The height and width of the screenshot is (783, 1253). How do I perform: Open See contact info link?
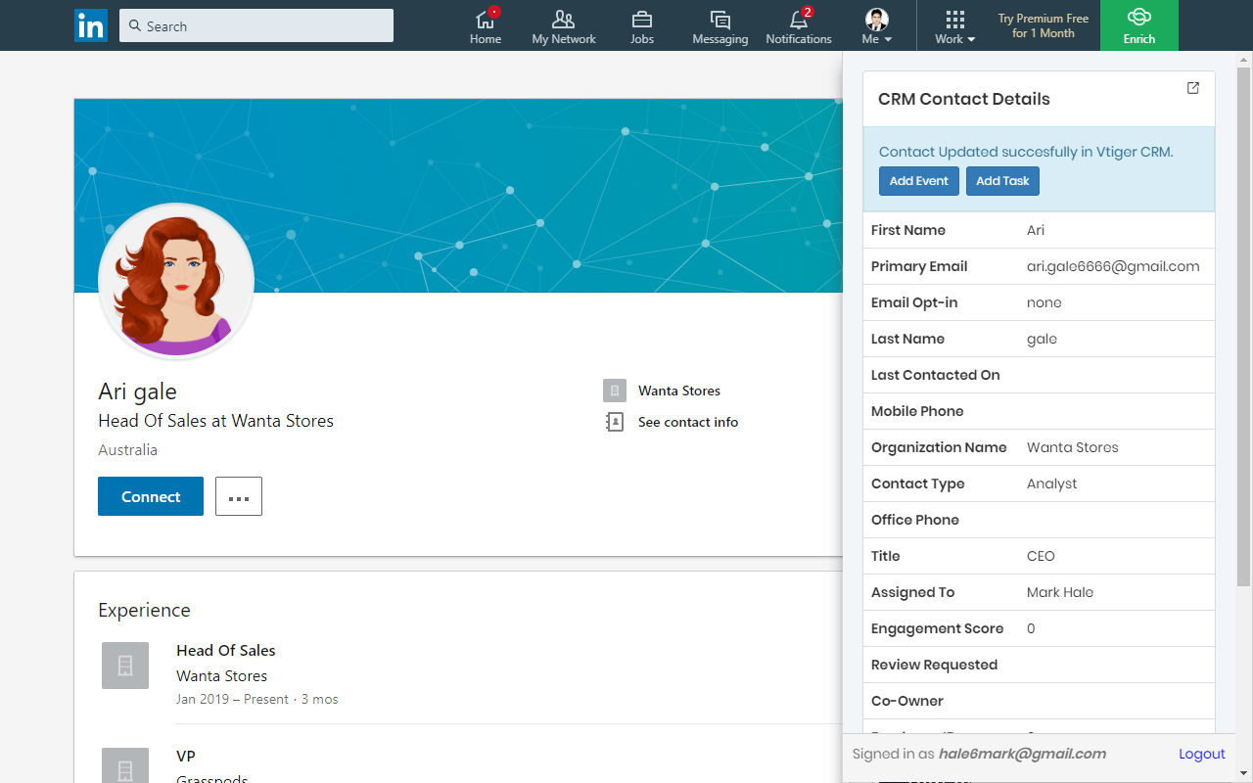pos(687,422)
